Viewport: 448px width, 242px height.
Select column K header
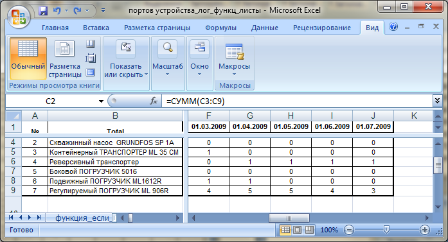click(413, 116)
